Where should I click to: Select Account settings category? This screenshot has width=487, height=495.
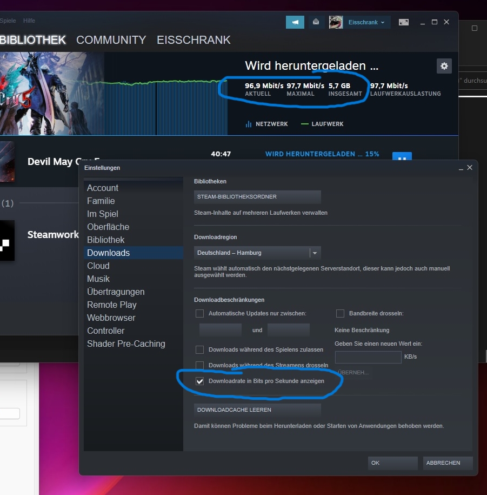click(x=134, y=188)
